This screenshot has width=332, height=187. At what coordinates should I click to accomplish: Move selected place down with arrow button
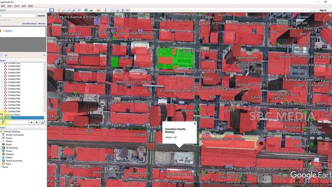click(36, 123)
